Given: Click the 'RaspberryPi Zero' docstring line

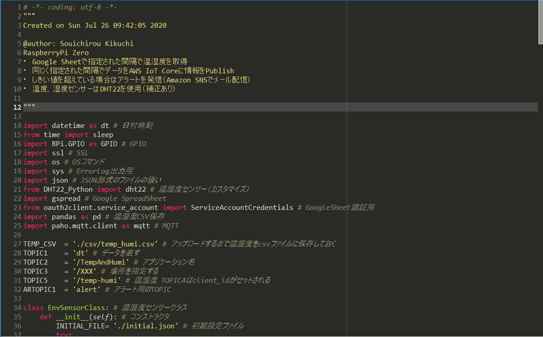Looking at the screenshot, I should 56,52.
